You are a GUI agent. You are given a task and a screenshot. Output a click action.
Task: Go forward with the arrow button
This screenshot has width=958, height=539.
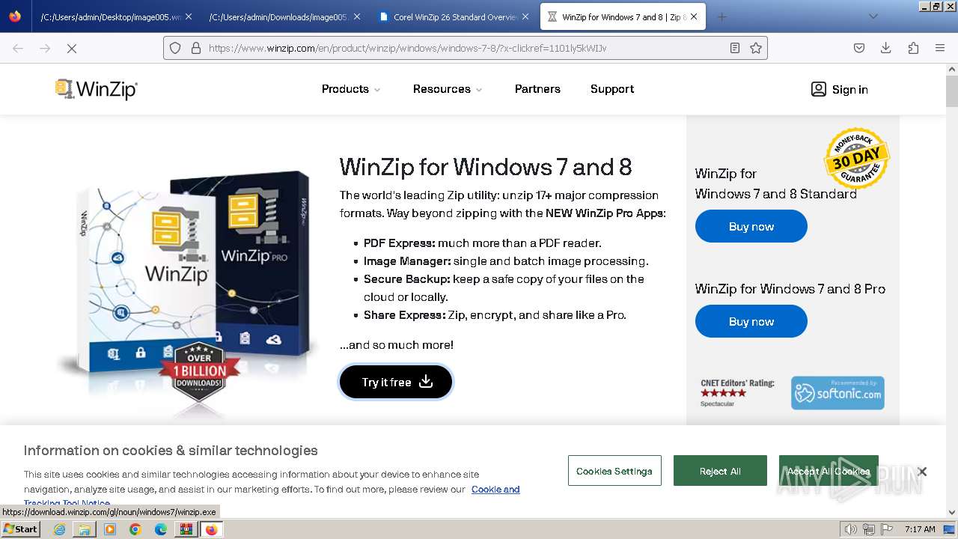45,48
